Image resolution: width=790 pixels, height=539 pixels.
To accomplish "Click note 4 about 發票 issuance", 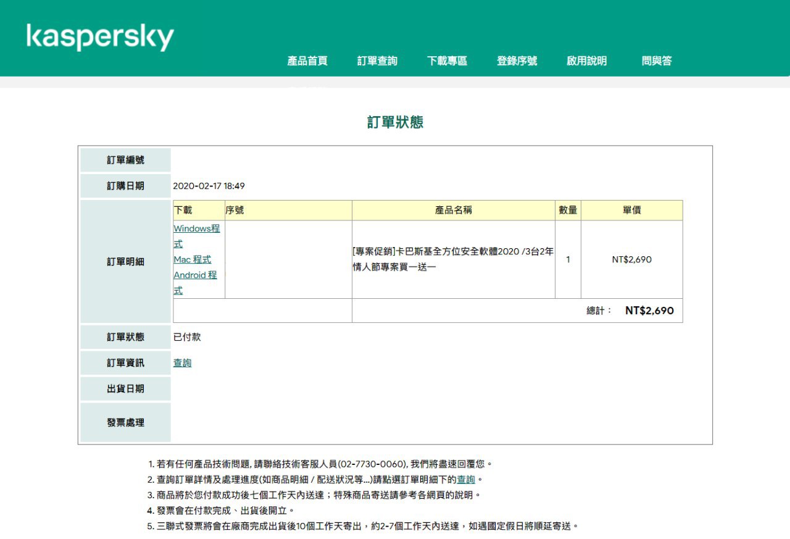I will coord(221,511).
